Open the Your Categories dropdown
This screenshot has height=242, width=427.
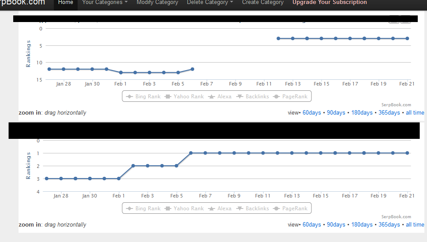coord(105,3)
